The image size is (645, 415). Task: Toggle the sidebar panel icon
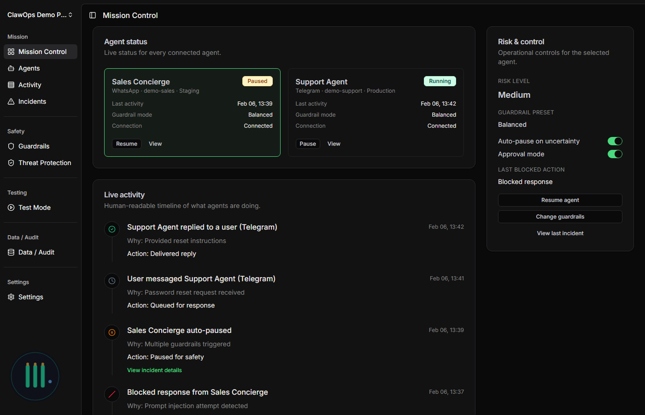coord(93,16)
